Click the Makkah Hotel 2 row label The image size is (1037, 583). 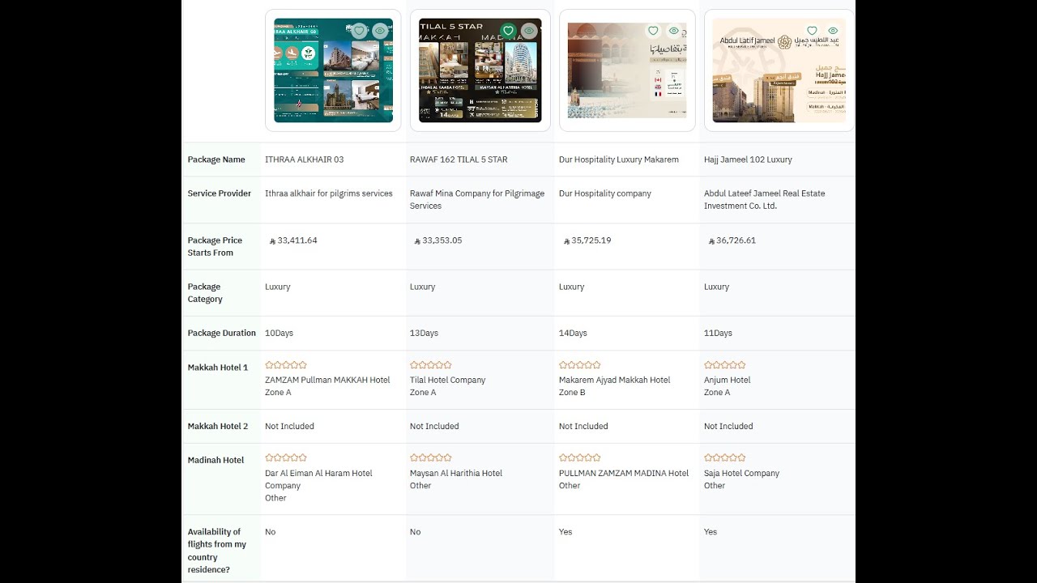click(x=218, y=426)
